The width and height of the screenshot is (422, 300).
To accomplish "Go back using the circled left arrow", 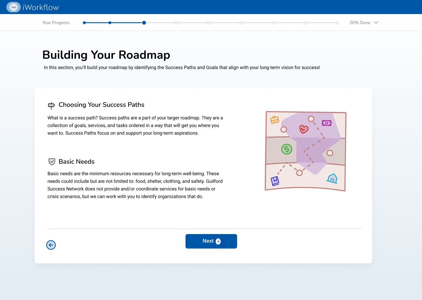I will click(x=51, y=245).
